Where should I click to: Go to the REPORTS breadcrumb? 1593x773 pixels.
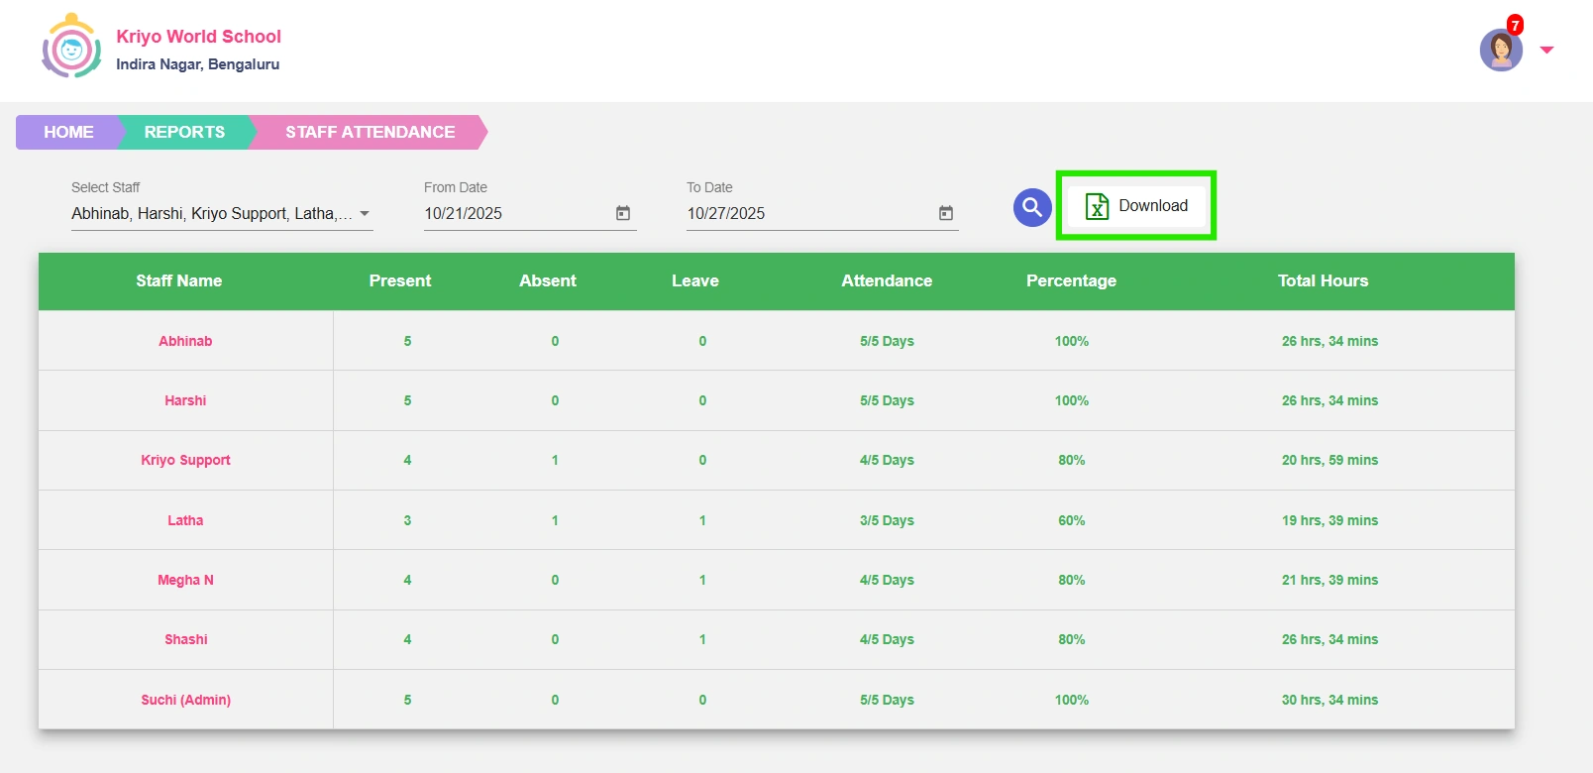(184, 132)
